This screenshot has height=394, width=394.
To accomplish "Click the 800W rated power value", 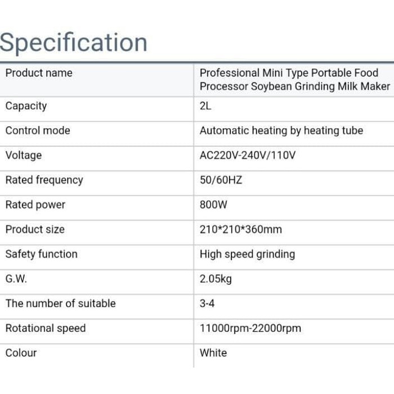I will coord(213,205).
